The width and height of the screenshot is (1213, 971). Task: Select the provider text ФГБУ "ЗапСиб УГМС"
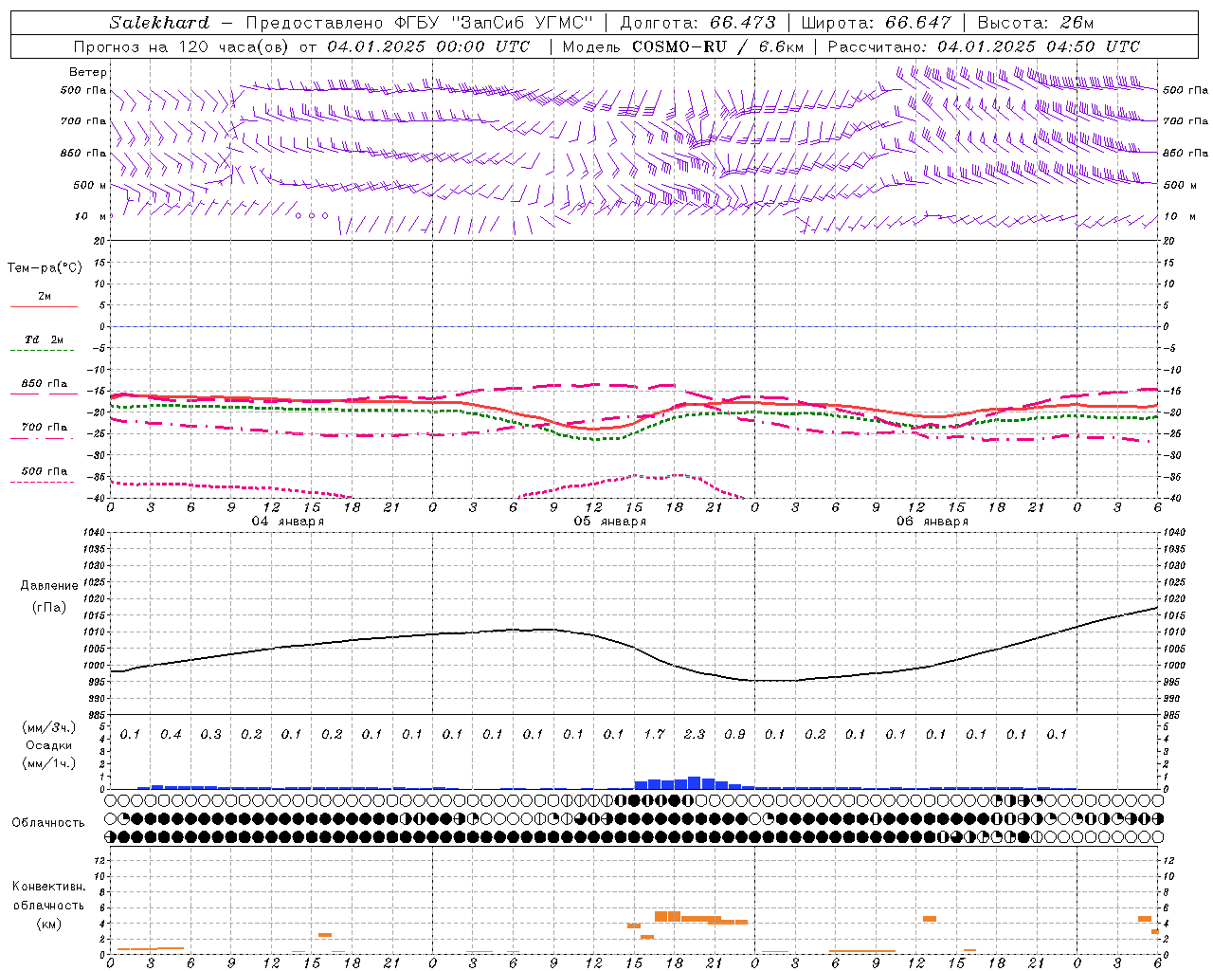493,23
